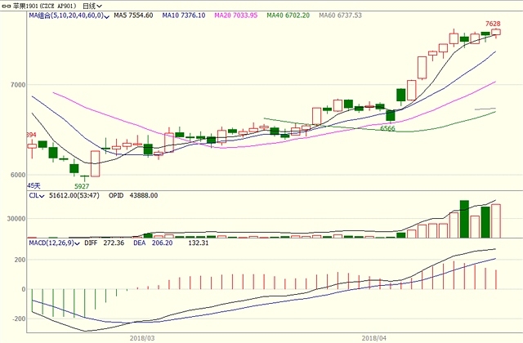Click the 6000 price axis label
Viewport: 523px width, 343px height.
(x=18, y=175)
